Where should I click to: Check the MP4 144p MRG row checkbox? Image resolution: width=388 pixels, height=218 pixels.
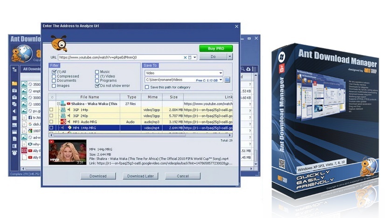pyautogui.click(x=51, y=128)
